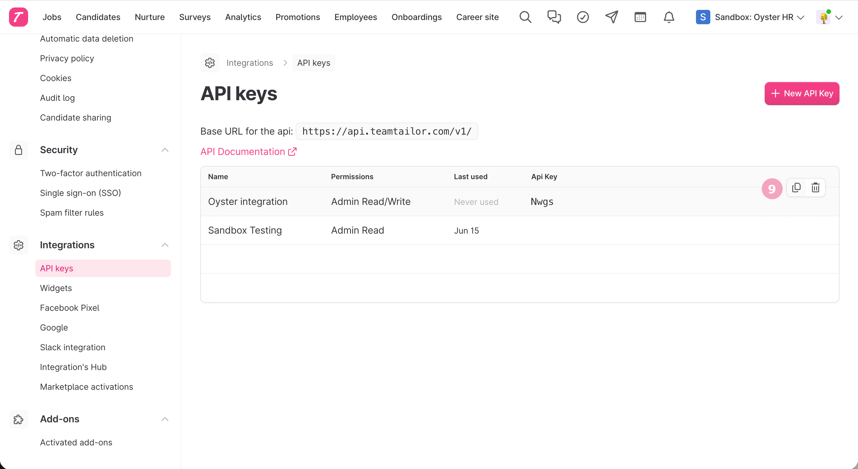This screenshot has height=469, width=858.
Task: Open the Privacy policy settings
Action: point(67,58)
